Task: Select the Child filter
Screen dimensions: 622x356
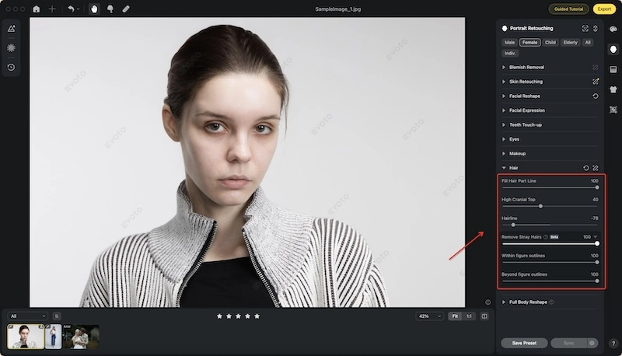Action: pos(550,43)
